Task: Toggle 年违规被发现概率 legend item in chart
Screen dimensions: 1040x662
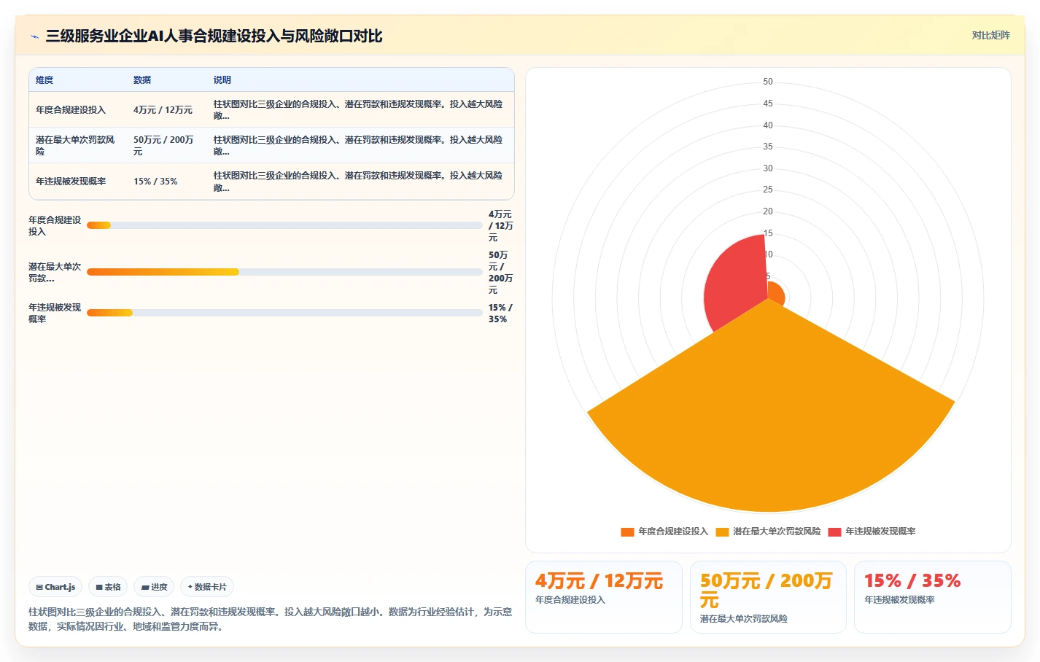Action: click(x=872, y=531)
